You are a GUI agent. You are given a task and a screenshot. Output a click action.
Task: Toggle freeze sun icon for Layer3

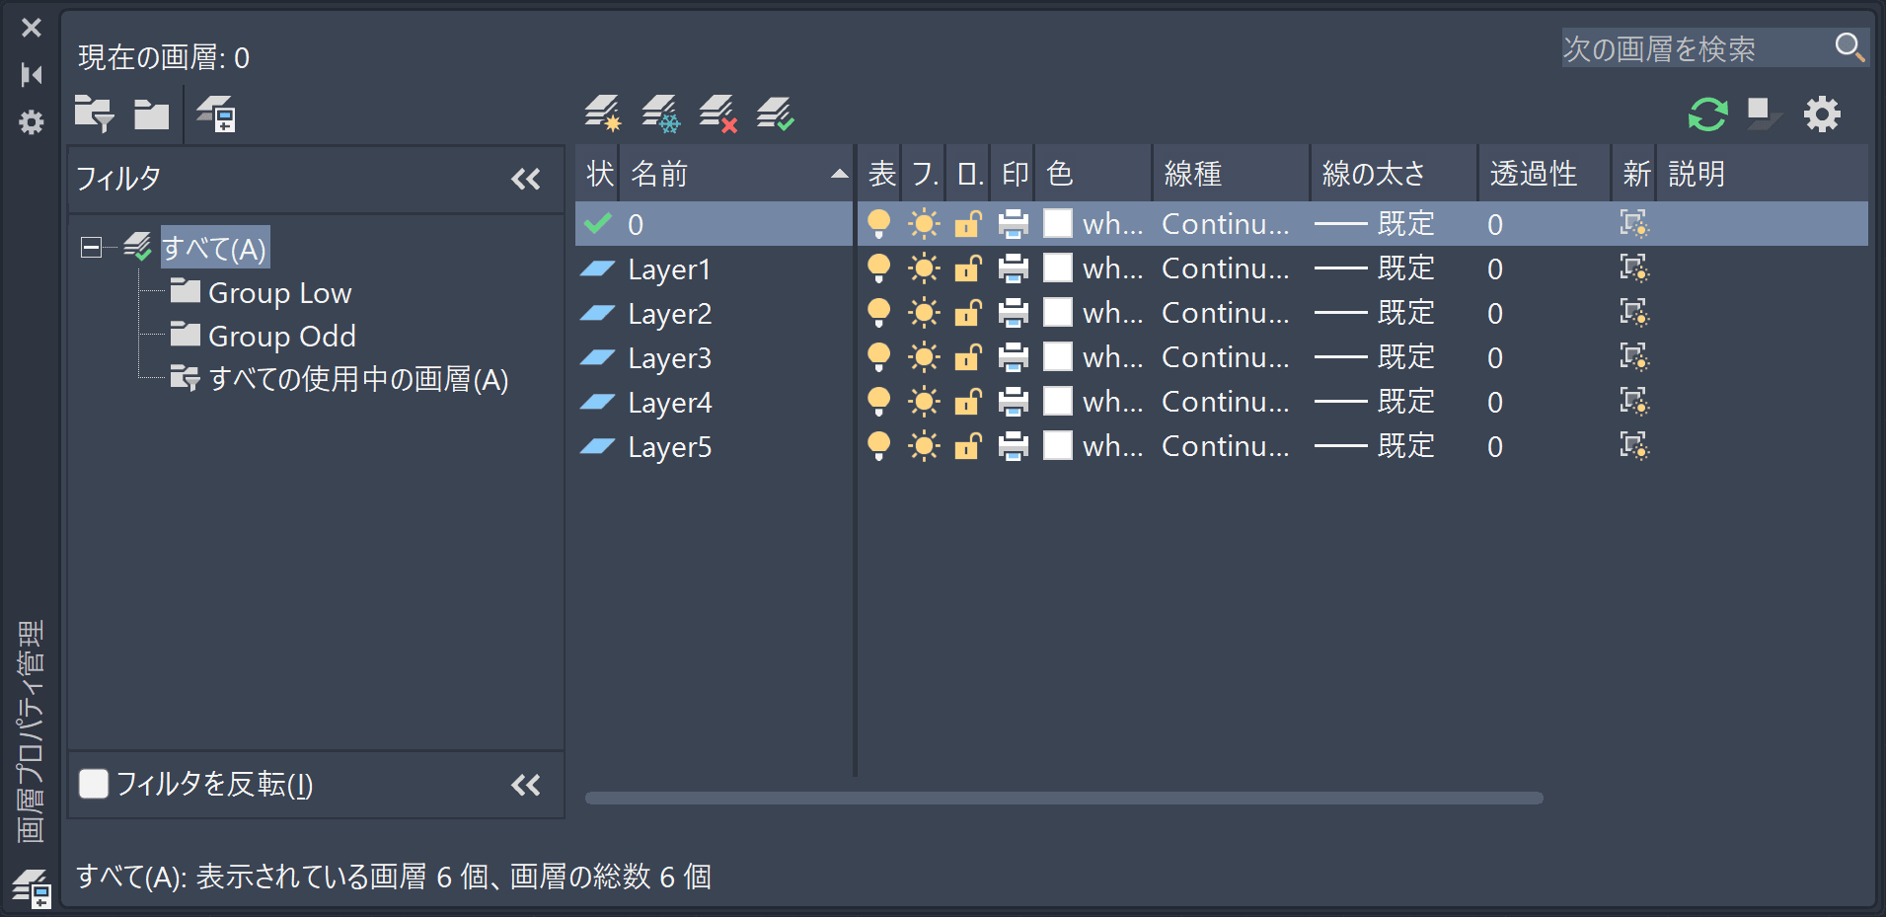[924, 357]
